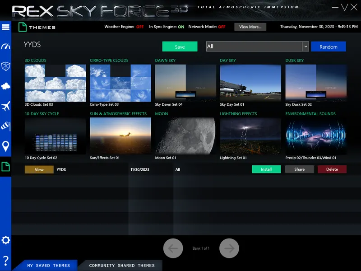The width and height of the screenshot is (361, 271).
Task: Click the speedometer dashboard sidebar icon
Action: pos(5,47)
